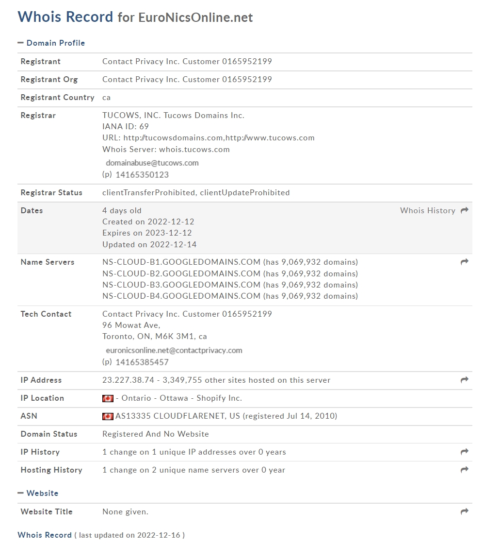
Task: Click the IANA ID: 69 text
Action: (126, 127)
